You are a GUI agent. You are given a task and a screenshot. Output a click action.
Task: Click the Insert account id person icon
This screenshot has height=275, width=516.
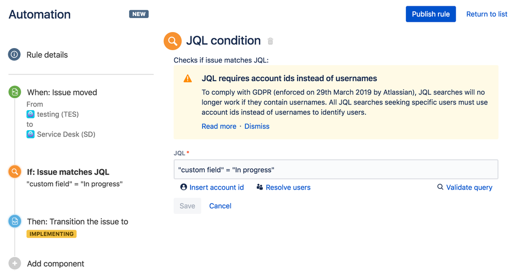point(183,187)
